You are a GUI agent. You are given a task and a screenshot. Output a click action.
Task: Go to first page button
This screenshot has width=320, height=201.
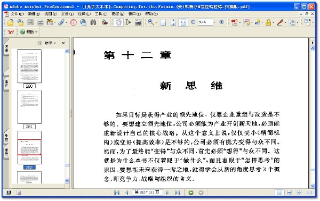click(x=117, y=192)
